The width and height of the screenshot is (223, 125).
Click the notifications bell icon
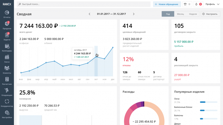click(196, 4)
